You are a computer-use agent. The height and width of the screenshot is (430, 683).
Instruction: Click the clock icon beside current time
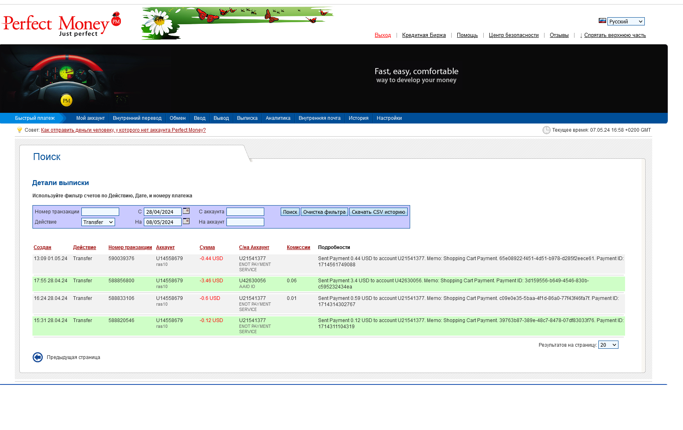[x=546, y=130]
